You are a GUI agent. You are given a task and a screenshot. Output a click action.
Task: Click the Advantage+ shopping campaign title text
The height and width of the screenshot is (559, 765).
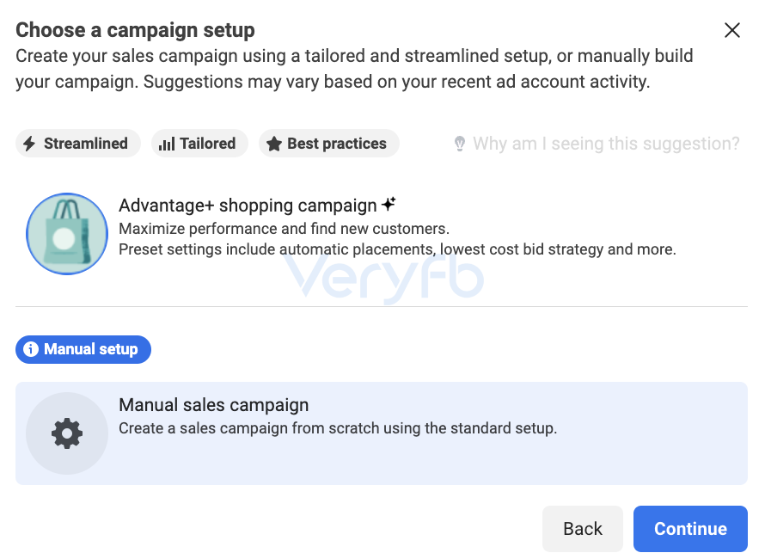[248, 206]
